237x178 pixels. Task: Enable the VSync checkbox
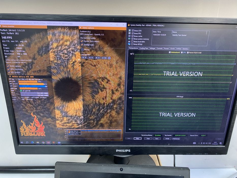click(82, 50)
